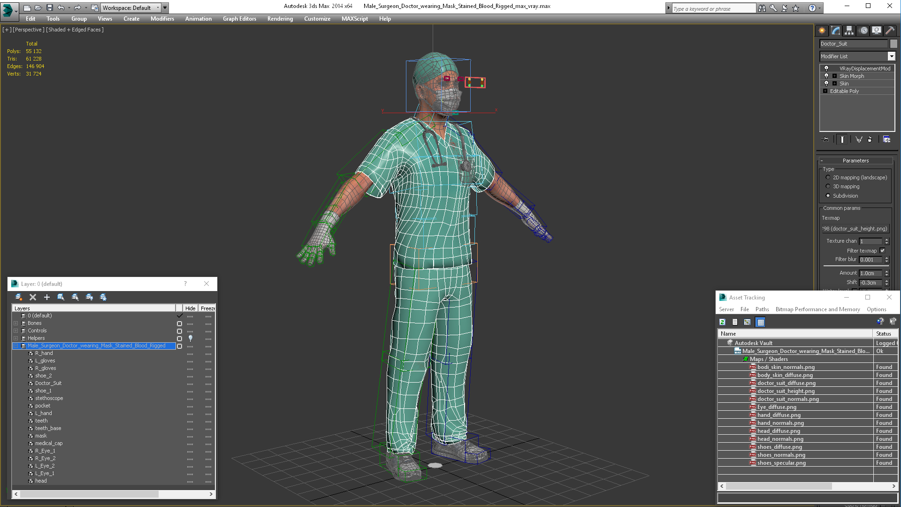Open the Edit menu
901x507 pixels.
31,19
